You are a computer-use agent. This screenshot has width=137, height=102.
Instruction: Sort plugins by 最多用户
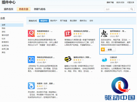[54, 21]
